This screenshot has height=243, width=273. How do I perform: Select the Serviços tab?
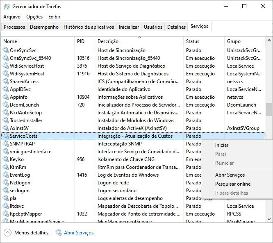[x=199, y=26]
